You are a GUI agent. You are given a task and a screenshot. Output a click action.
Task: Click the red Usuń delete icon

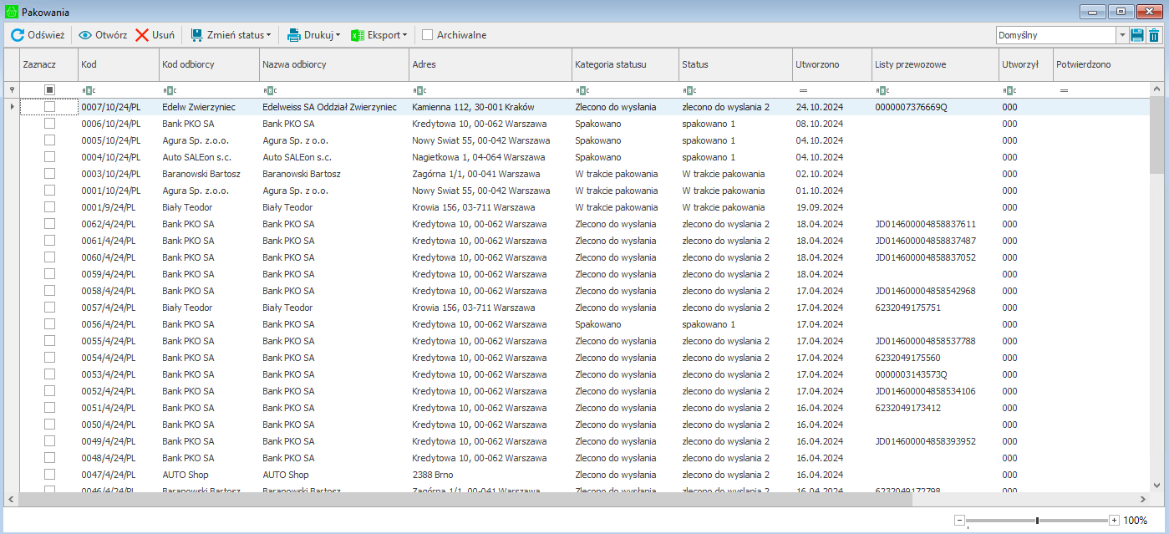(x=142, y=35)
